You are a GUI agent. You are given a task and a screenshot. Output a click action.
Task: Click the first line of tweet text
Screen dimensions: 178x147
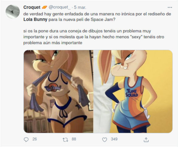97,14
